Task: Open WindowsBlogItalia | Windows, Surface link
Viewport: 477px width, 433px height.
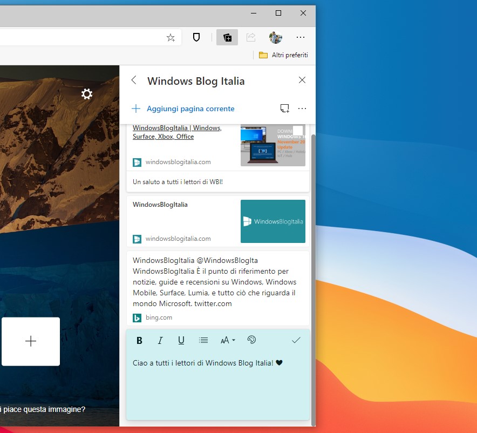Action: 178,132
